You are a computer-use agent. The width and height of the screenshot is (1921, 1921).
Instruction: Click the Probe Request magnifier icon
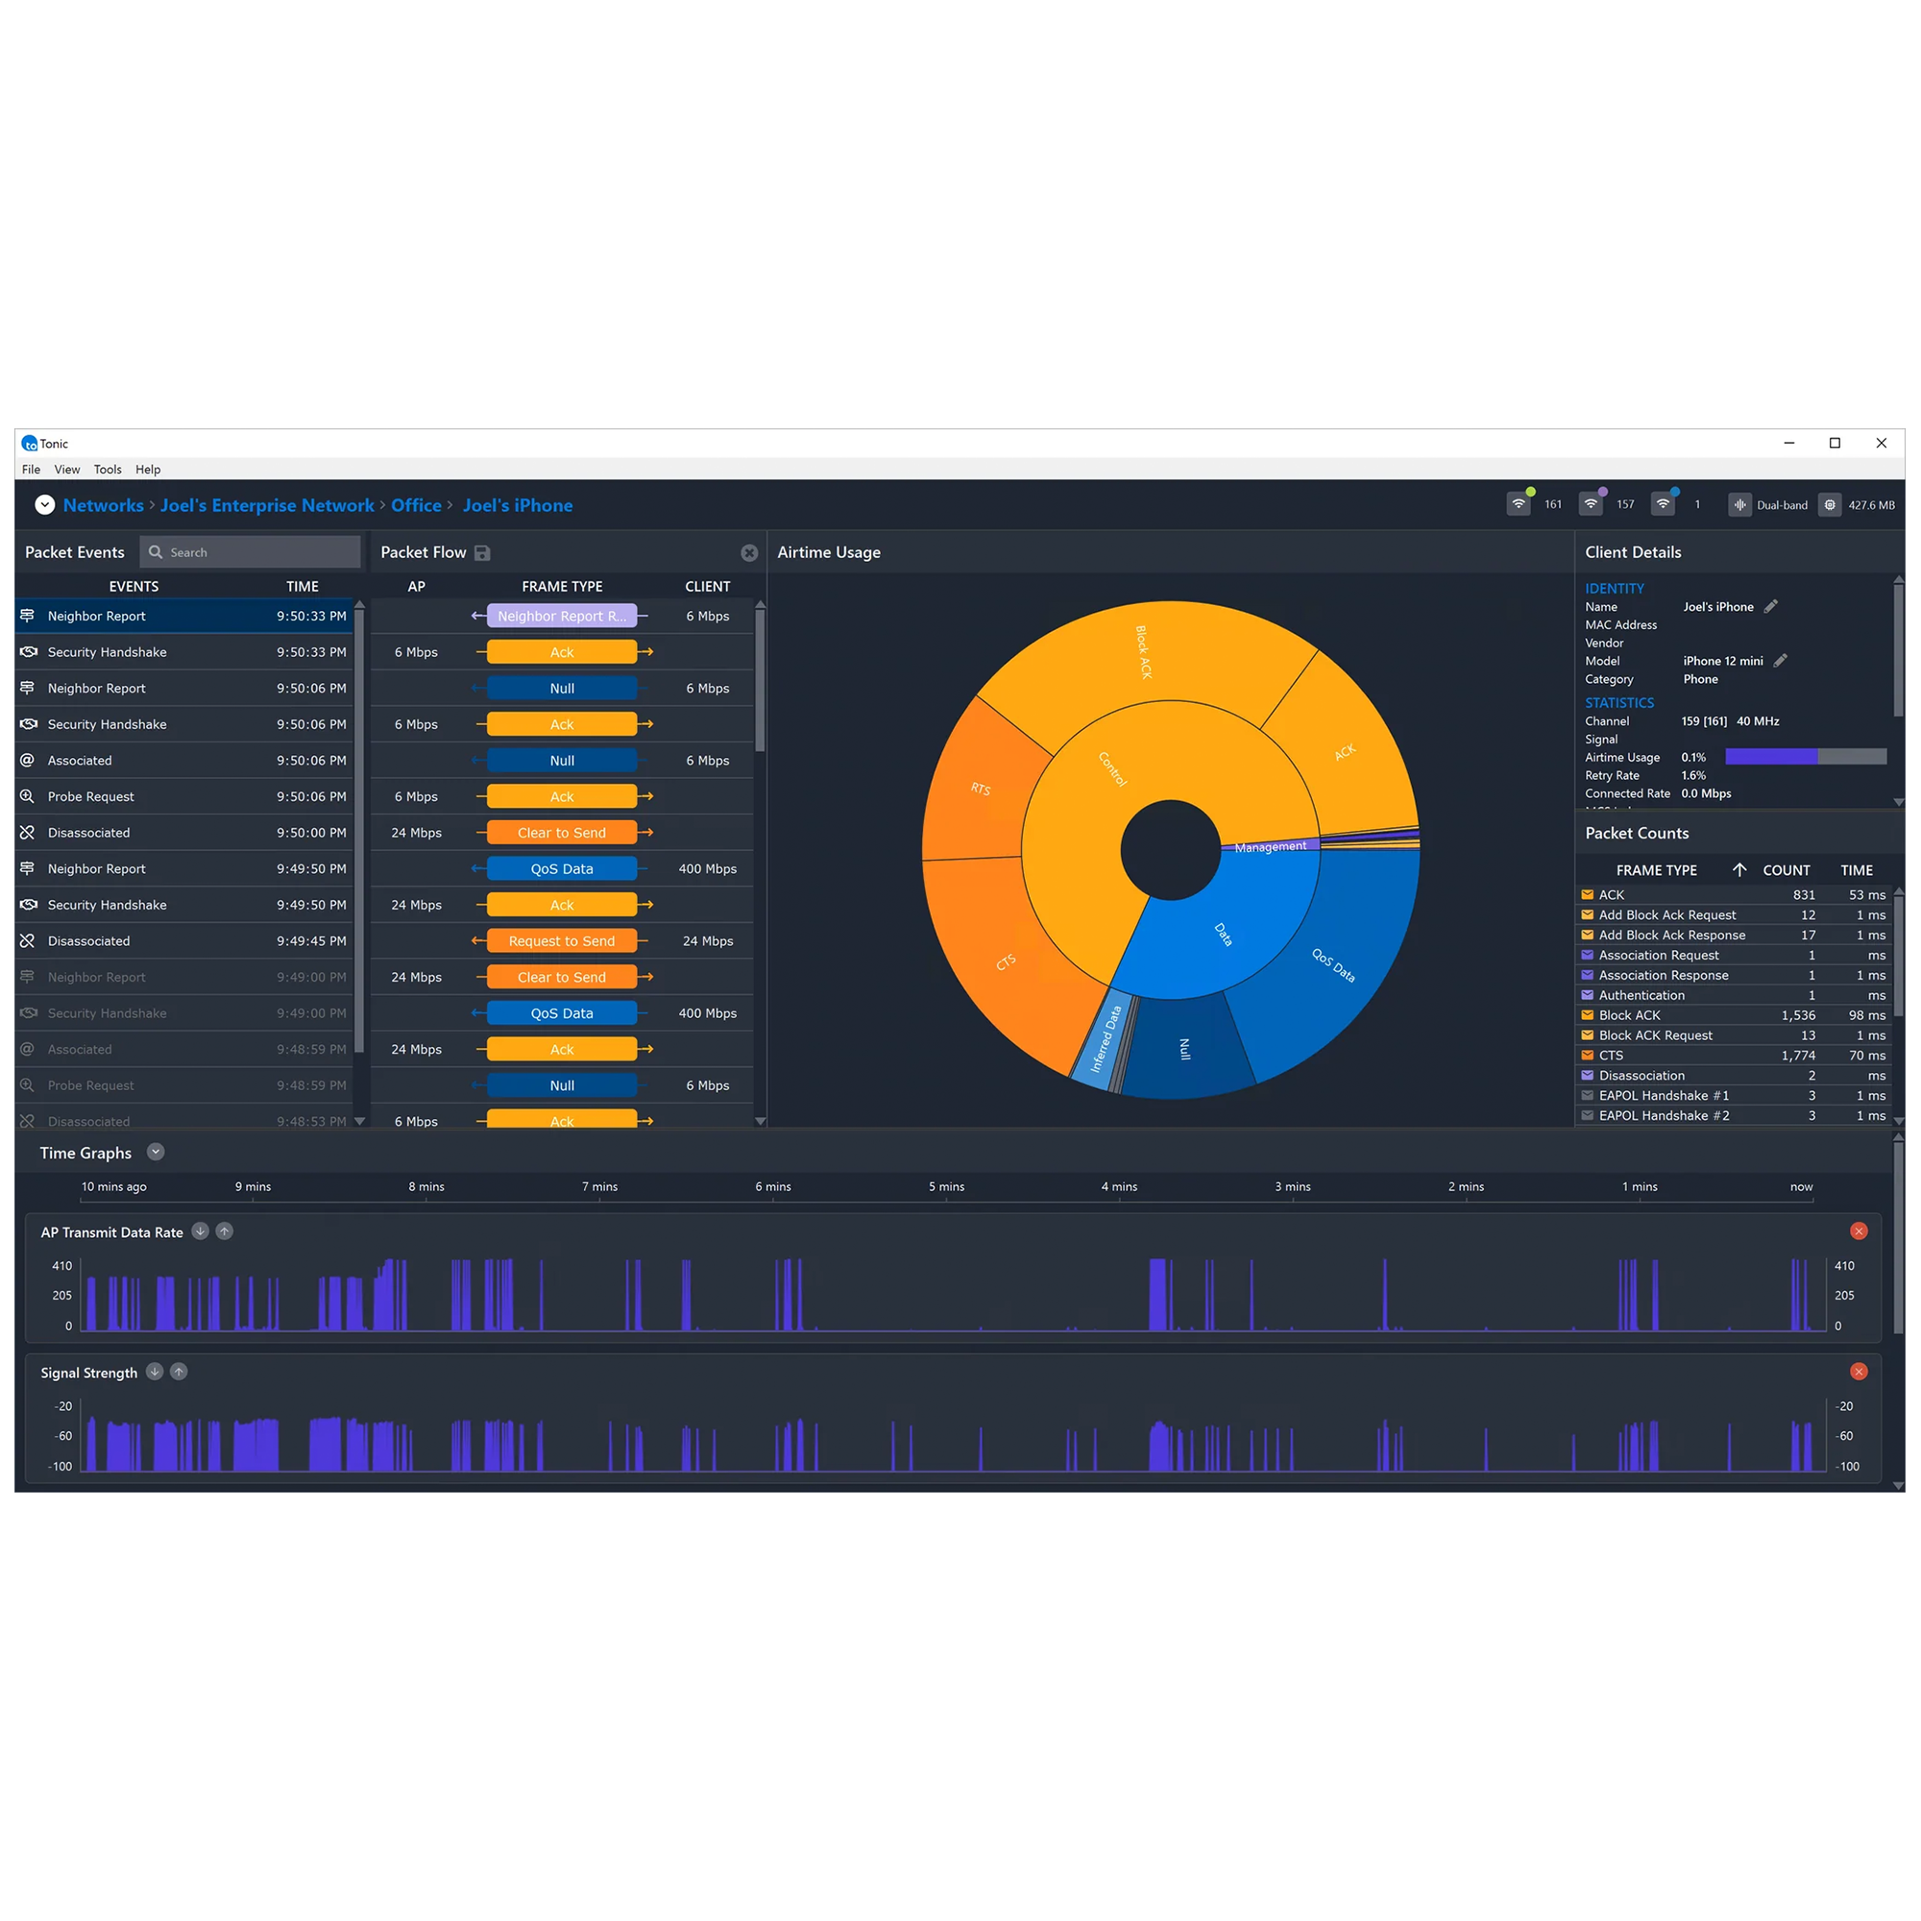[28, 795]
